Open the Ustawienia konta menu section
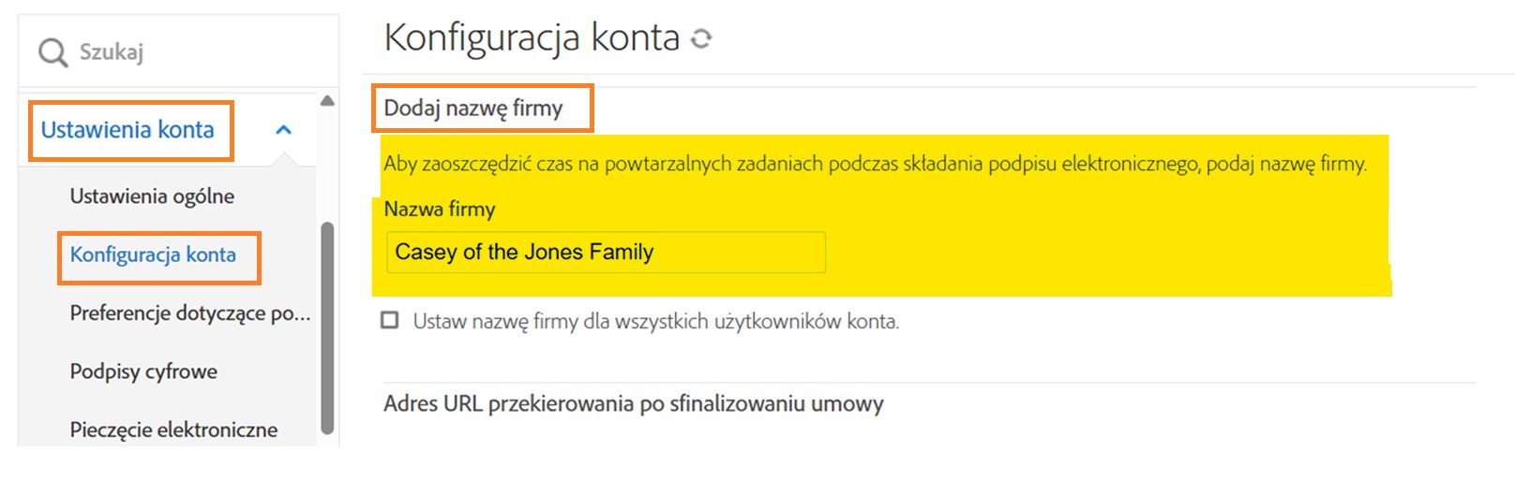1515x480 pixels. click(127, 130)
